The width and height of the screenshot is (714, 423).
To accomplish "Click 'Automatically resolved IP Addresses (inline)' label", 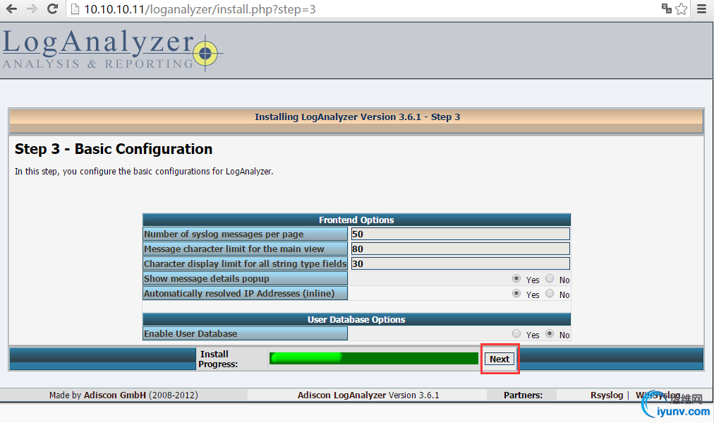I will click(239, 293).
